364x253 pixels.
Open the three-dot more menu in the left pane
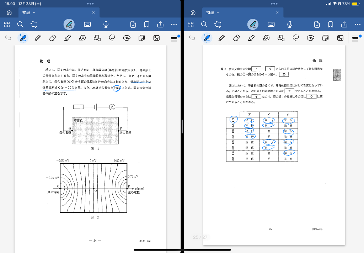[x=174, y=24]
